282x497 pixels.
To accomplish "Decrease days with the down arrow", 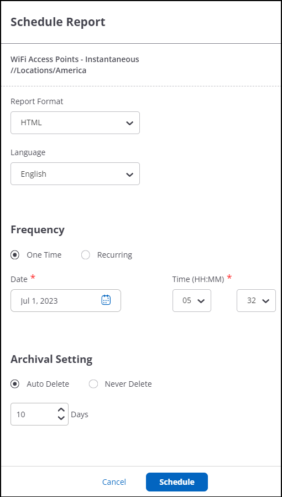I will 61,418.
